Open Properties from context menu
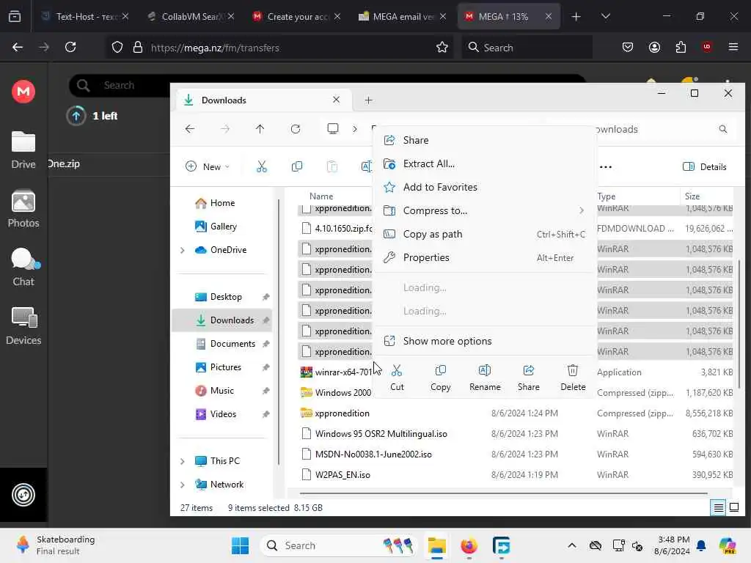 (485, 257)
